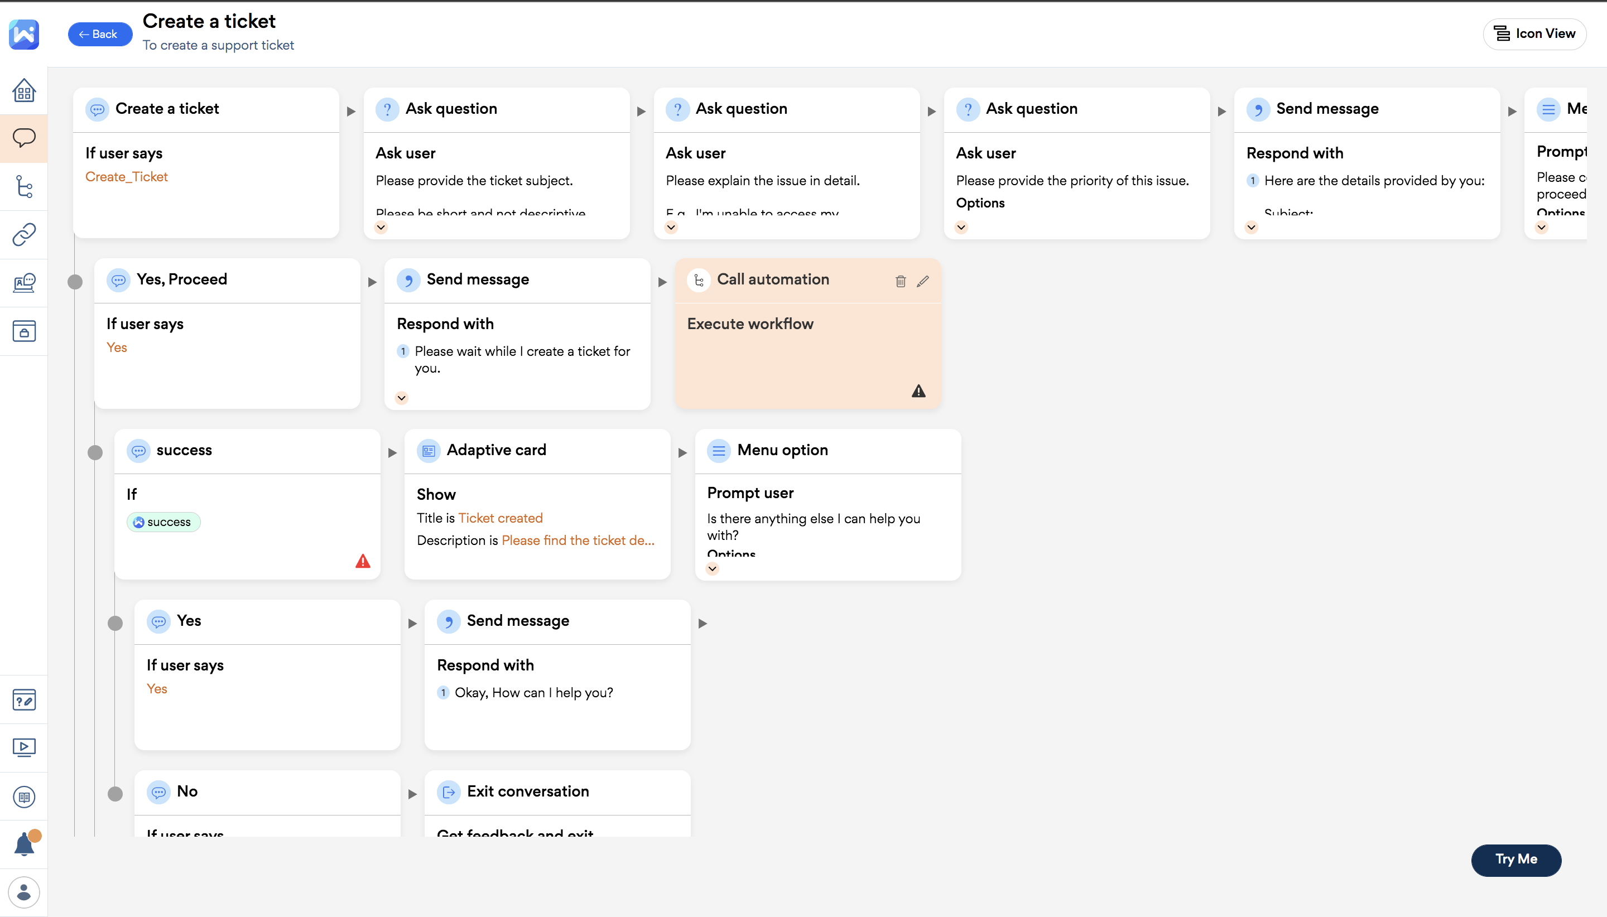The width and height of the screenshot is (1607, 917).
Task: Expand the Menu option card
Action: pyautogui.click(x=713, y=569)
